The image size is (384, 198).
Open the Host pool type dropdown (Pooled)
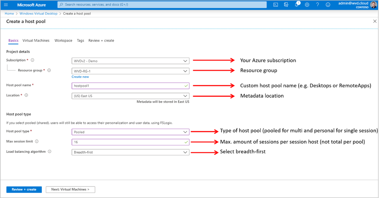click(131, 132)
